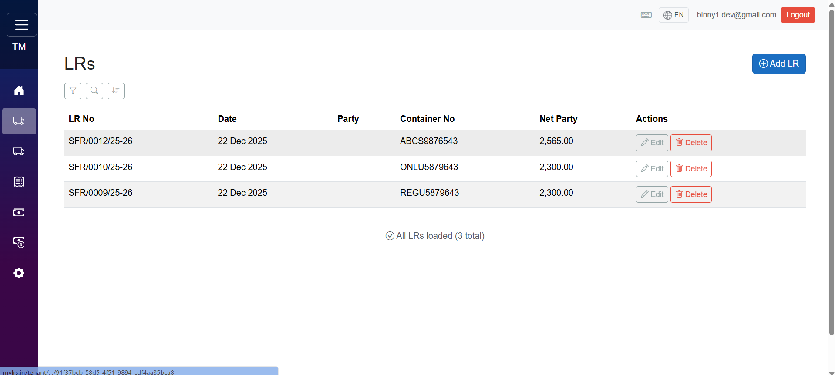
Task: Go to the Home dashboard icon
Action: [x=19, y=90]
